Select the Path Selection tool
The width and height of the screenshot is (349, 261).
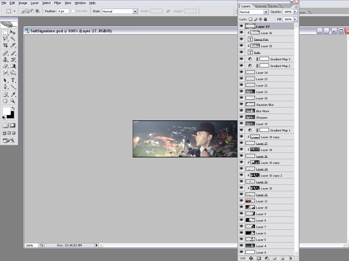click(x=5, y=80)
